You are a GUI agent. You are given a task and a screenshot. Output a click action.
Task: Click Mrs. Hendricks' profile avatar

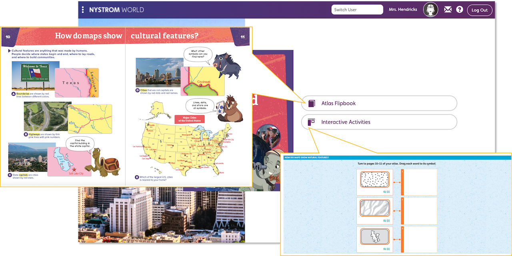[430, 9]
